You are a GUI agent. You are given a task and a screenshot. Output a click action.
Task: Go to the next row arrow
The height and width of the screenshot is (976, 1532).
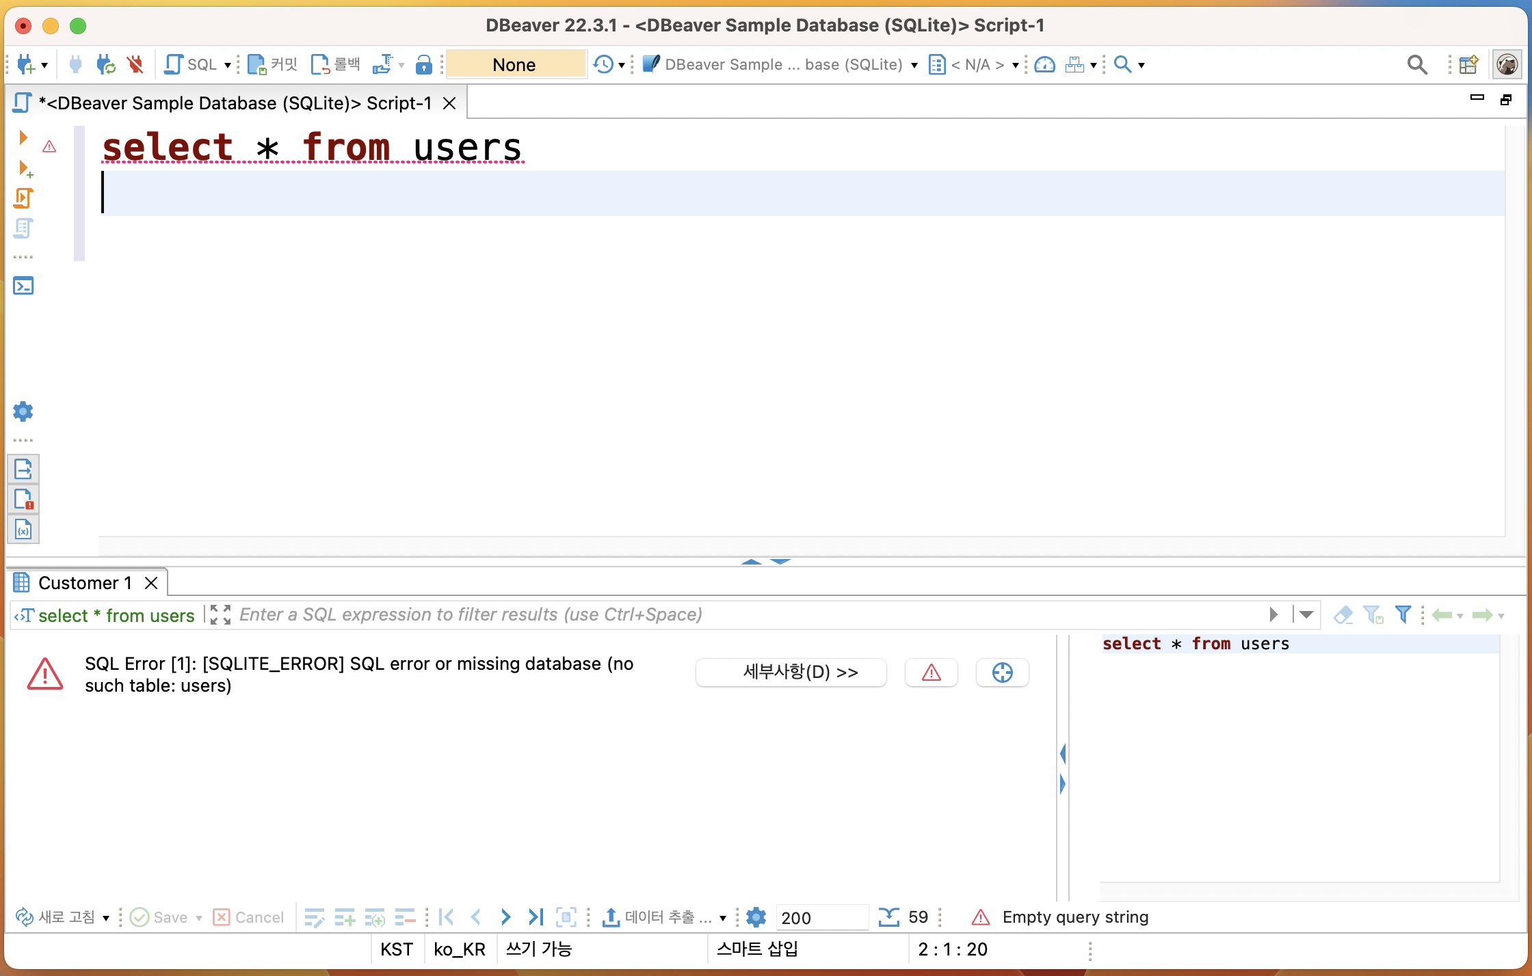505,917
